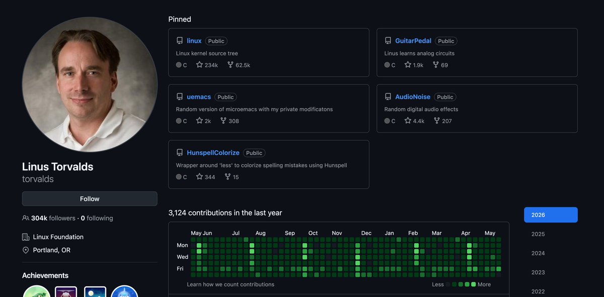
Task: Click the star icon on the HunspellColorize card
Action: 199,176
